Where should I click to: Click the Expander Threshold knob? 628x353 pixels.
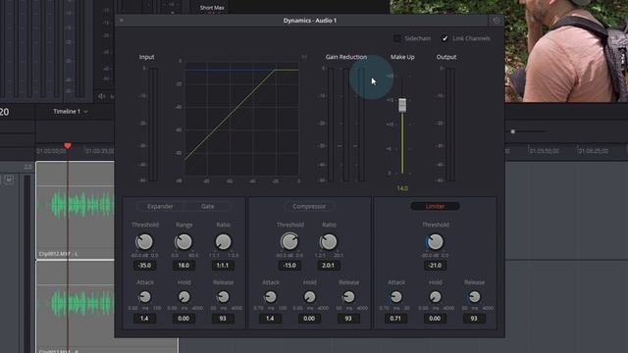pos(144,242)
